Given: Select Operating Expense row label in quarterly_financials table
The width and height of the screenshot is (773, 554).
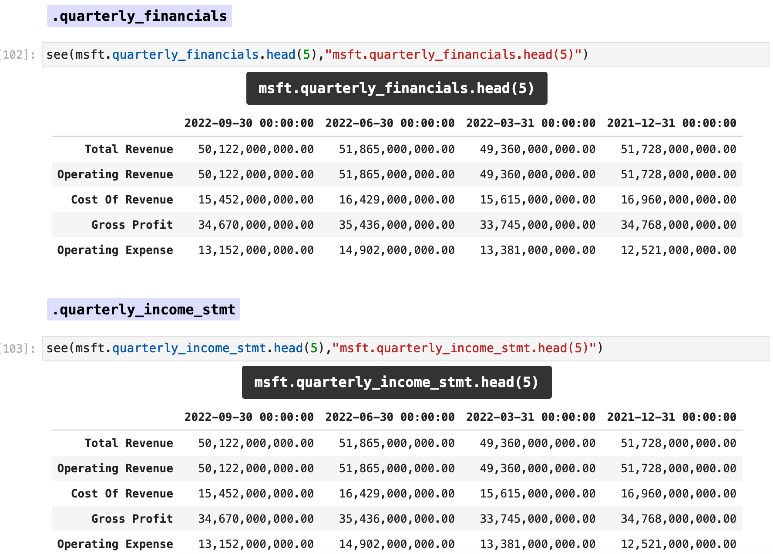Looking at the screenshot, I should tap(115, 250).
